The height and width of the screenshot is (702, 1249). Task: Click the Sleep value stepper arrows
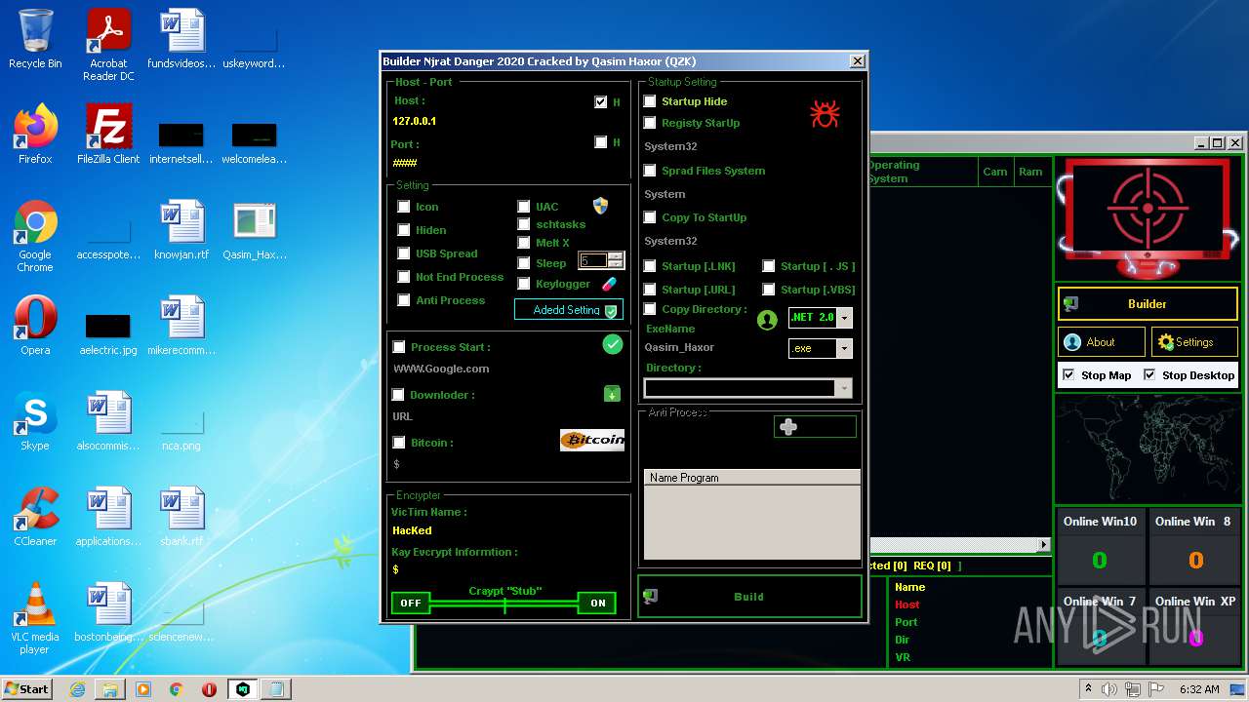(615, 260)
